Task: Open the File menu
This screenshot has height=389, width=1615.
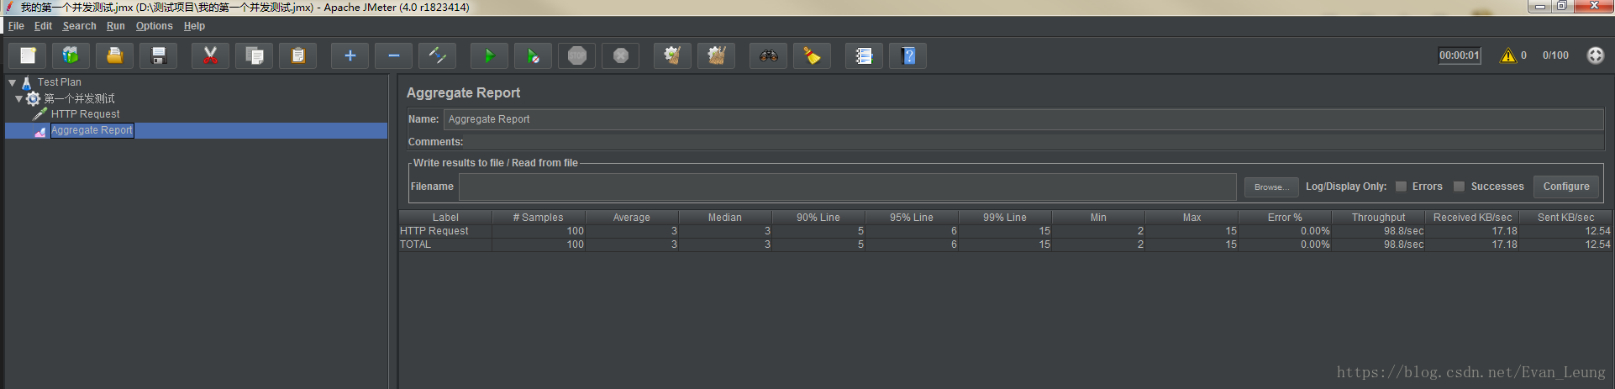Action: tap(16, 26)
